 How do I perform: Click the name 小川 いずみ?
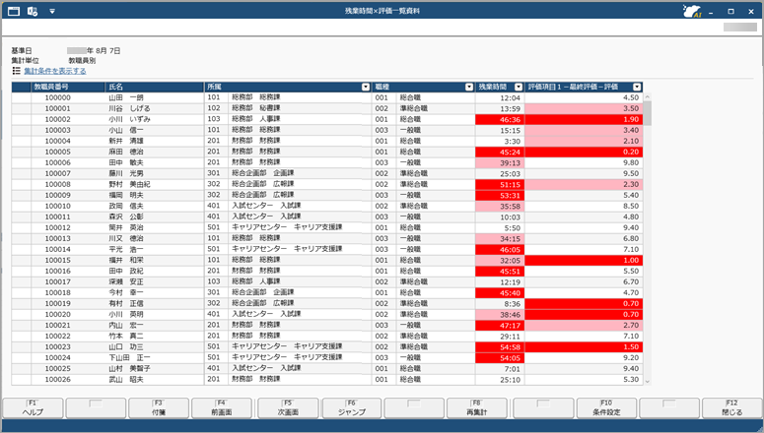click(x=129, y=119)
